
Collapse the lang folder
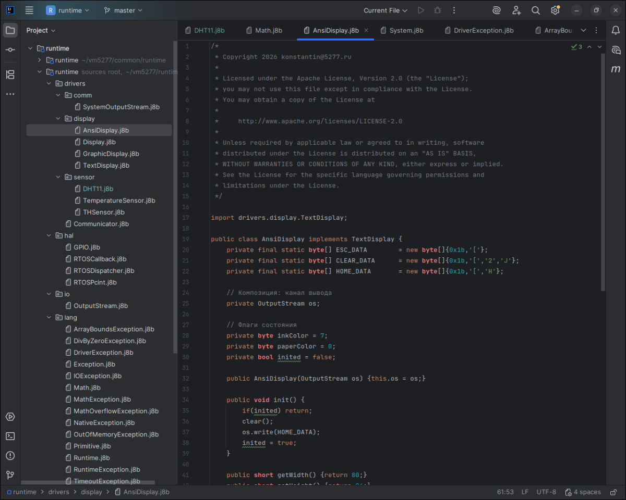click(x=49, y=317)
